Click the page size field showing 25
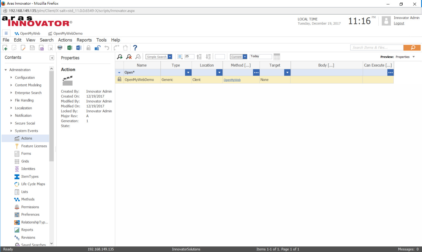Viewport: 422px width, 252px height. 189,57
